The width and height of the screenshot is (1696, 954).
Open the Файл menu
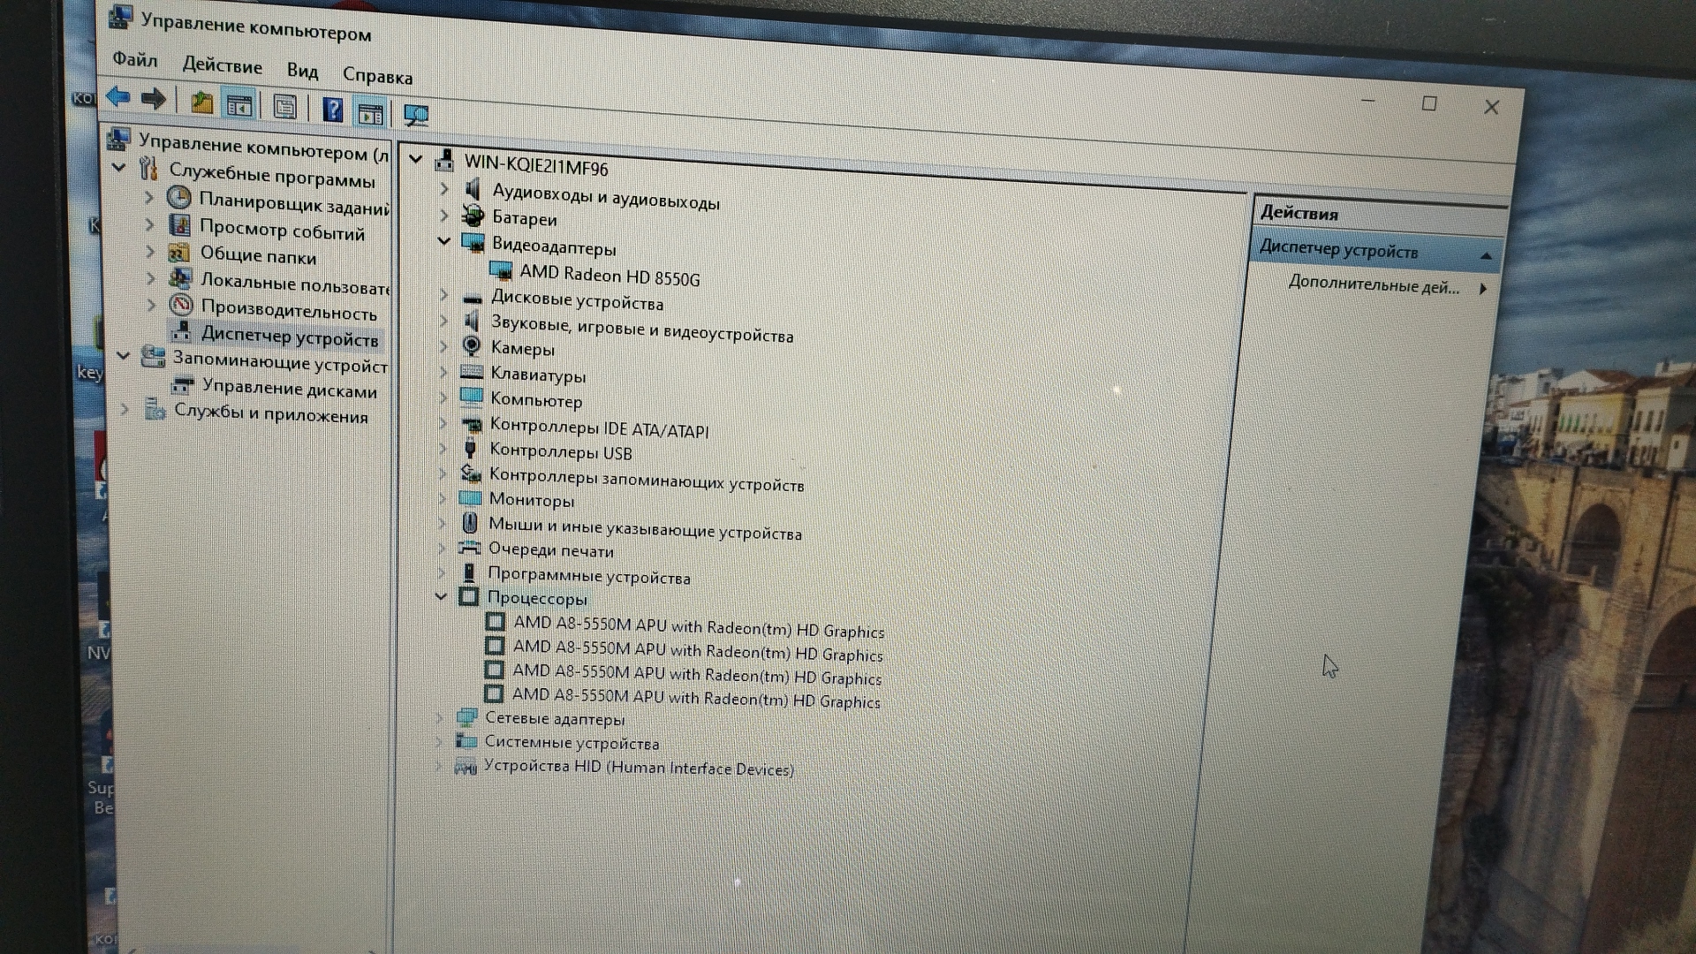coord(135,59)
